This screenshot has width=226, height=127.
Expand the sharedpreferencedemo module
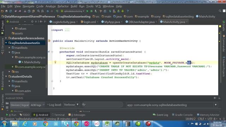(x=6, y=38)
